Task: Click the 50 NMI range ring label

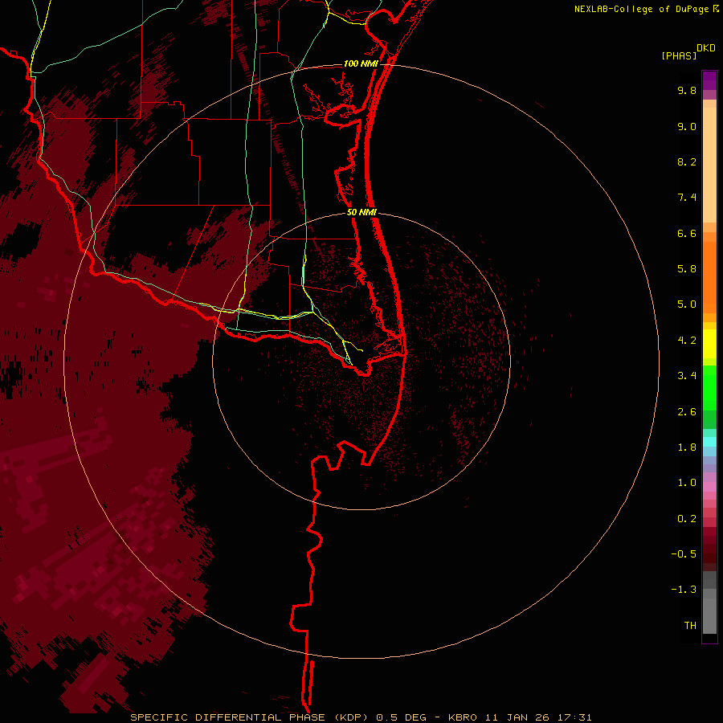Action: coord(361,212)
